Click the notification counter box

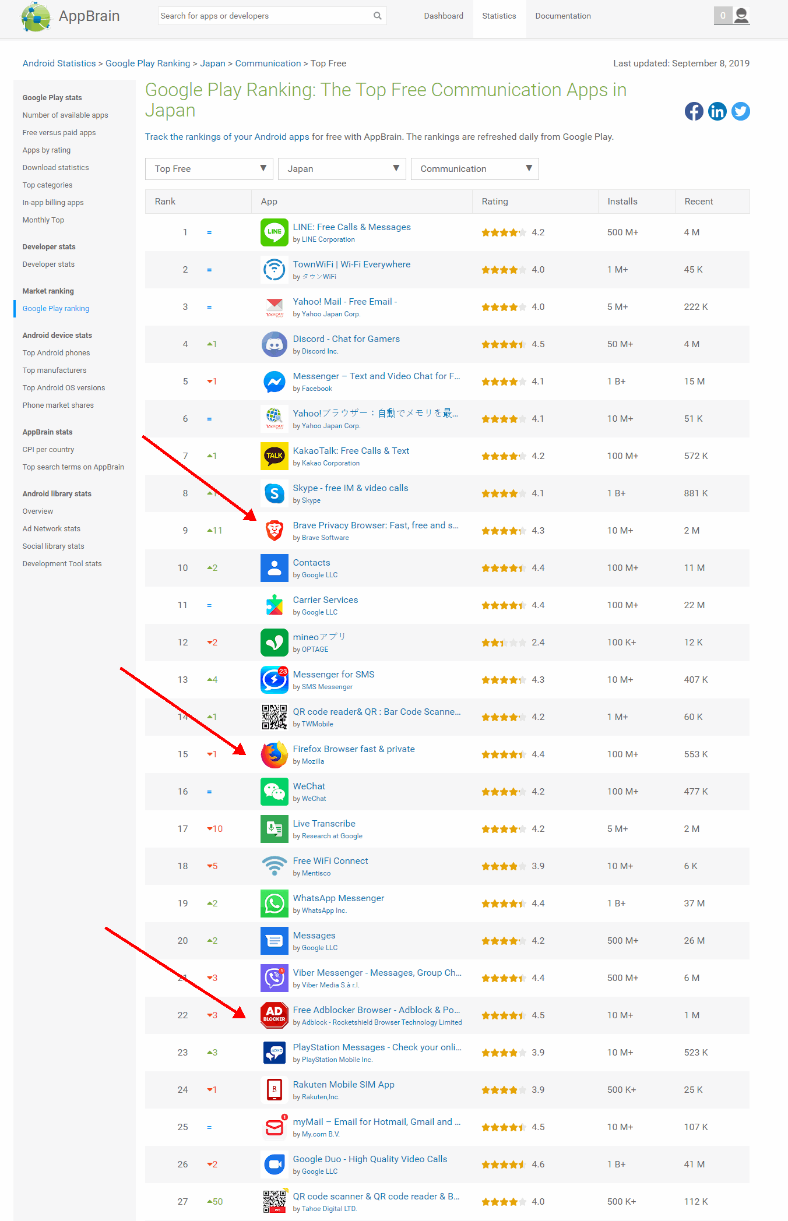point(723,16)
